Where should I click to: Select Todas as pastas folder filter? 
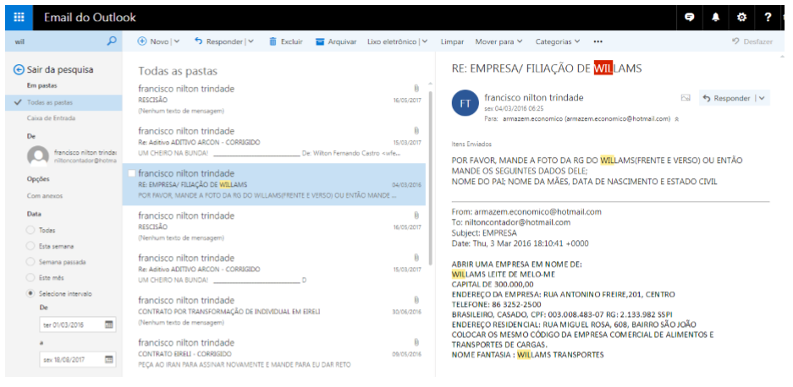(63, 102)
